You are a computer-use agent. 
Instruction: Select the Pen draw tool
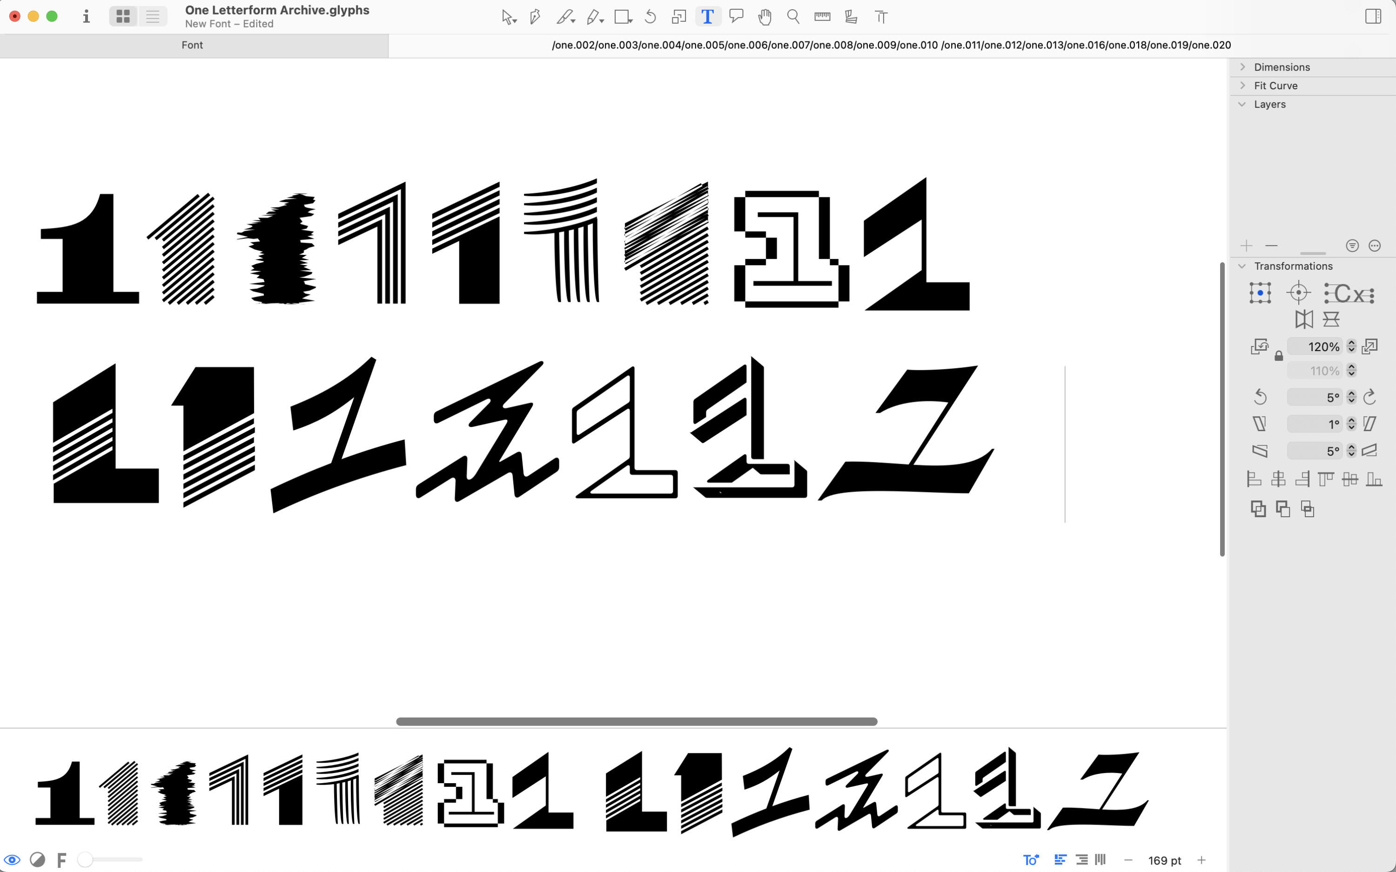535,17
